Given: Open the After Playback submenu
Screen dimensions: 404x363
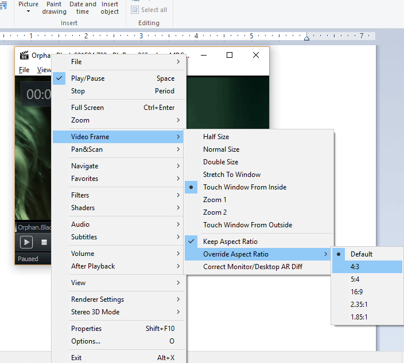Looking at the screenshot, I should click(118, 266).
